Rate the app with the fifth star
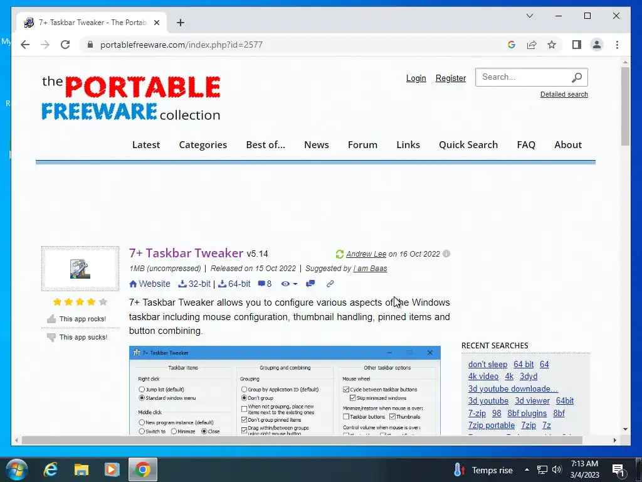Viewport: 642px width, 482px height. (x=103, y=302)
